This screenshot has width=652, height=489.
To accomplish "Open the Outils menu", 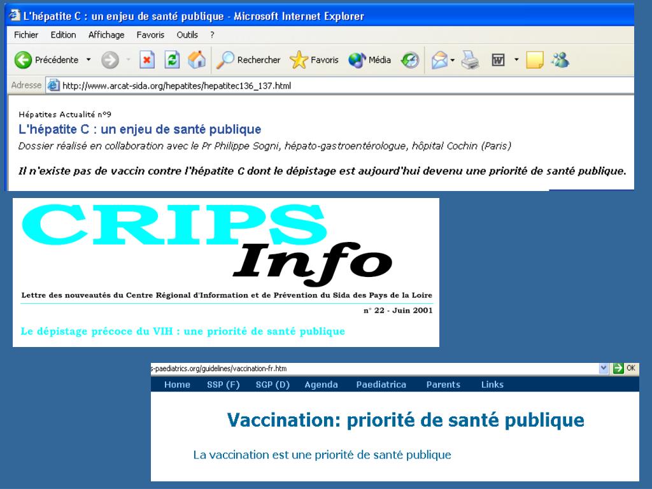I will click(187, 35).
